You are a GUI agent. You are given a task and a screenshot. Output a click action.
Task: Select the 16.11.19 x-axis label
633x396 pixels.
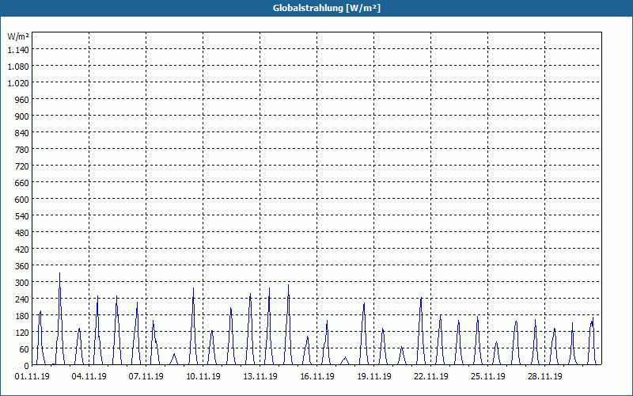click(317, 377)
